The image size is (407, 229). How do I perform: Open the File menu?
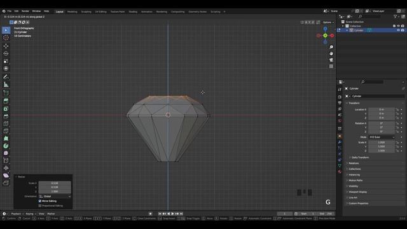(10, 11)
